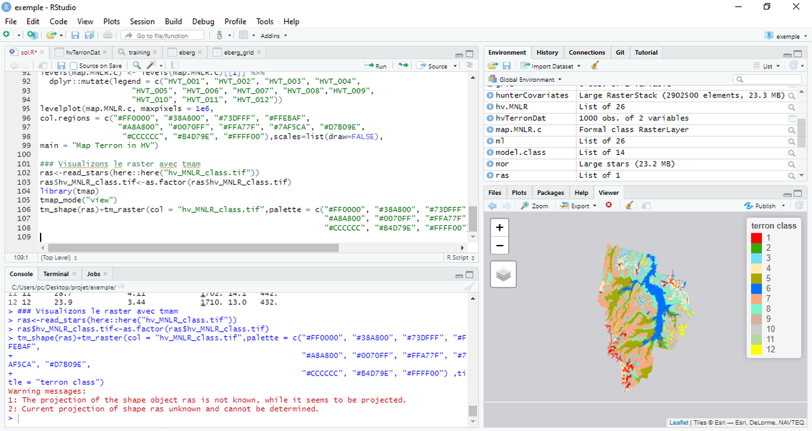Click the Publish button

[760, 206]
